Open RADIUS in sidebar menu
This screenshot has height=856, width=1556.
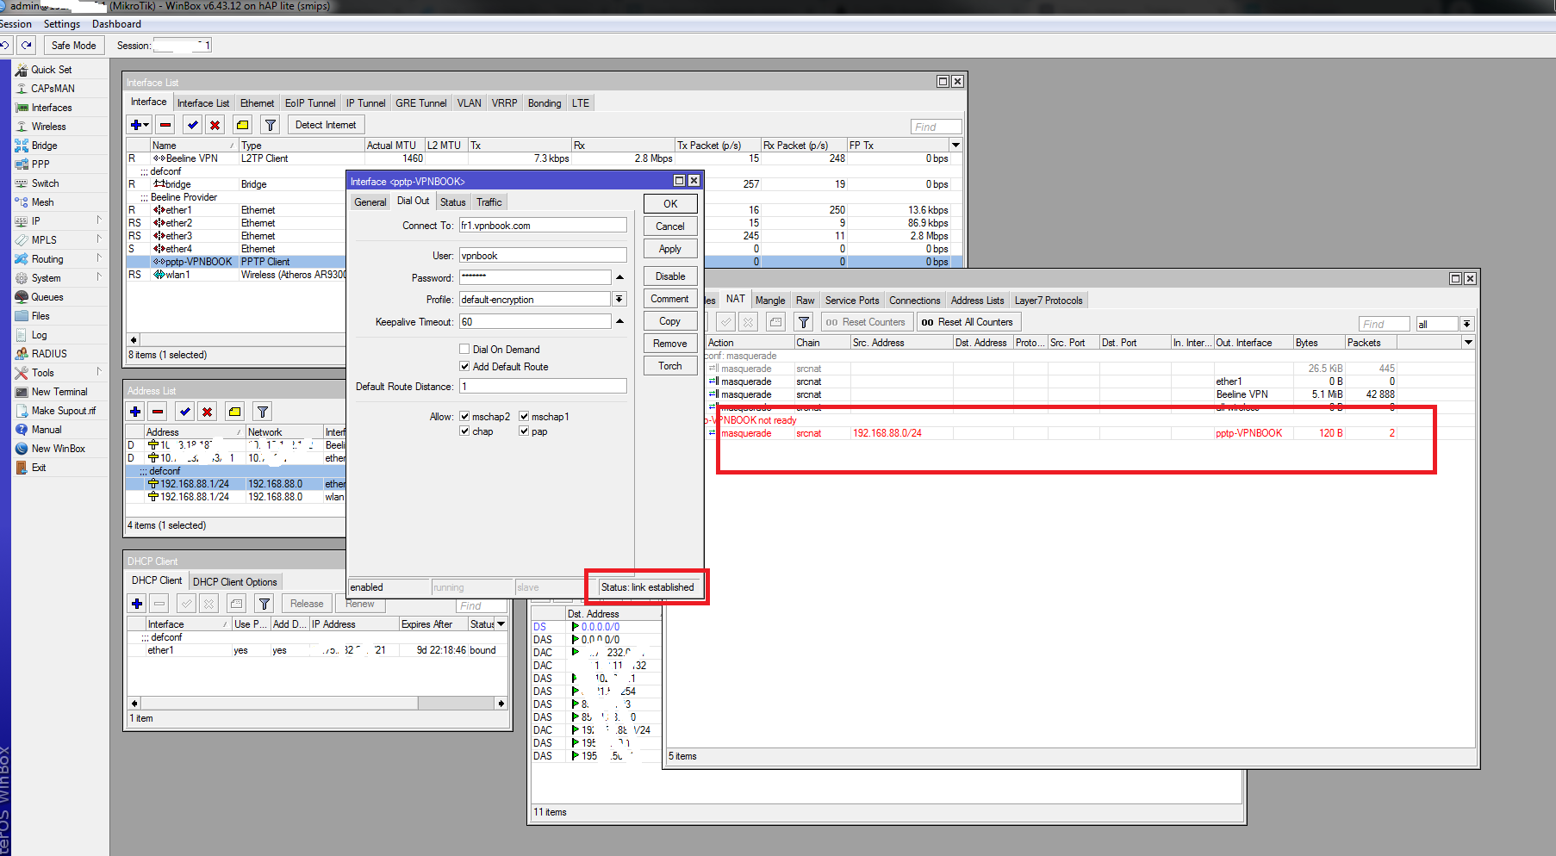(x=49, y=354)
